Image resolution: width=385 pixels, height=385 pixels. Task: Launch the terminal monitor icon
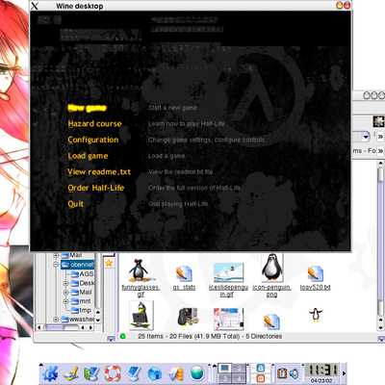click(x=134, y=373)
